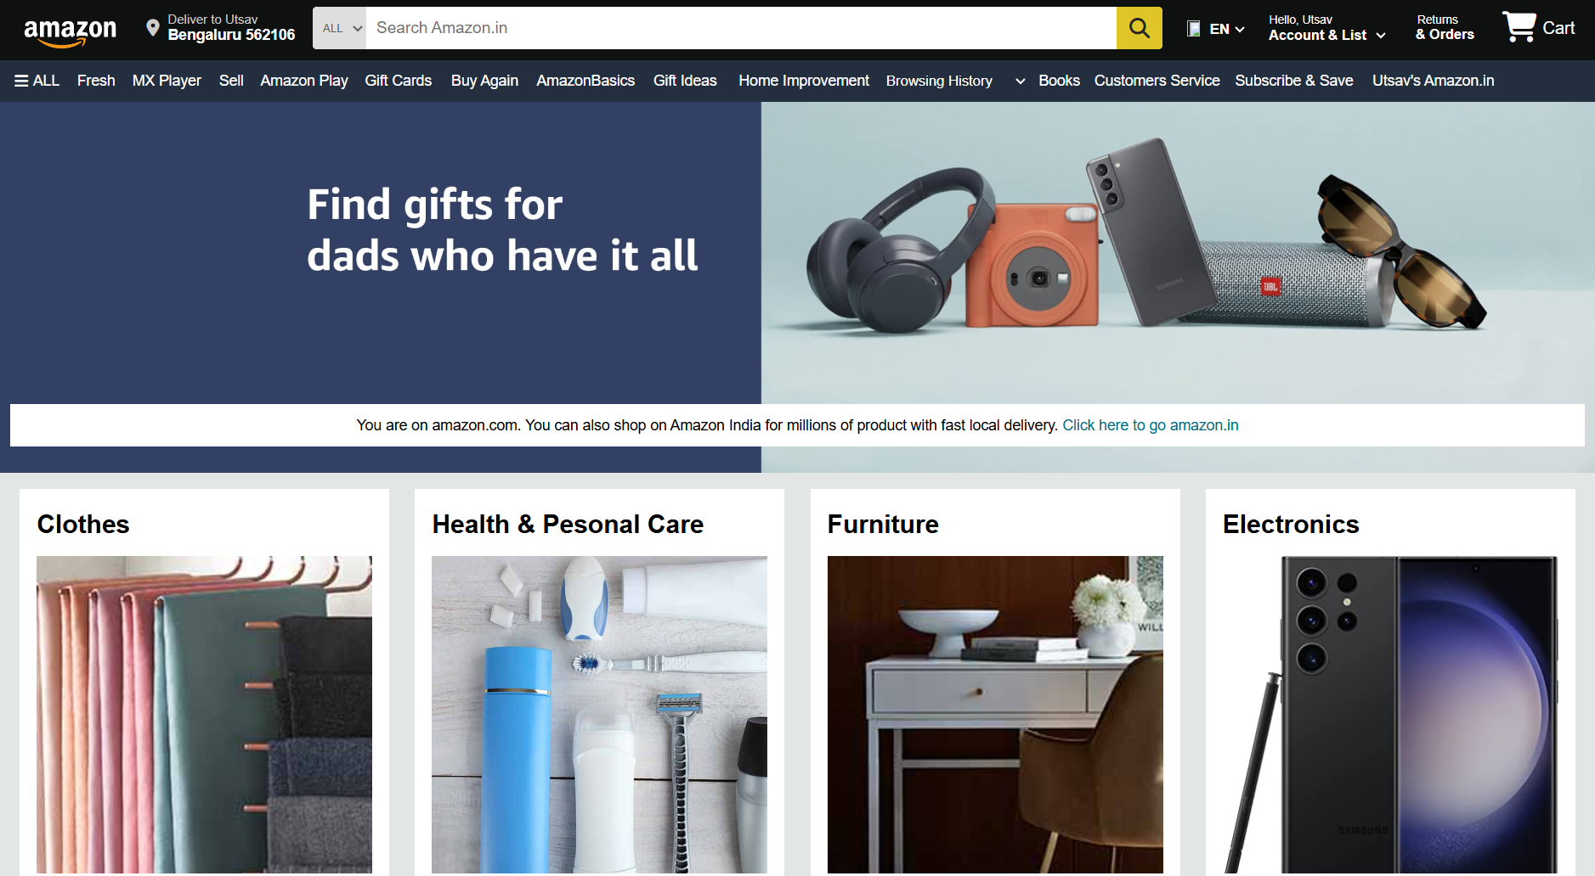The image size is (1595, 876).
Task: Click the delivery location pin icon
Action: click(153, 28)
